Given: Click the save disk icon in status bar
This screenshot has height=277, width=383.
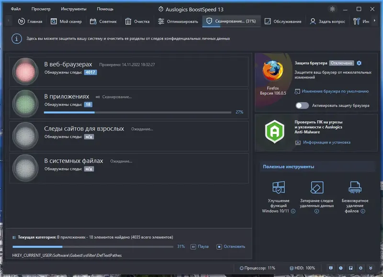Looking at the screenshot, I should (351, 268).
